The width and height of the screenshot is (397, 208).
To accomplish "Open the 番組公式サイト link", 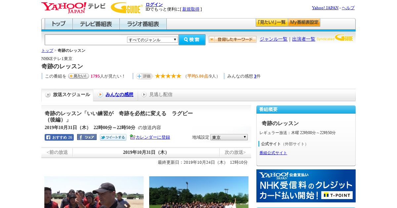I will (273, 153).
